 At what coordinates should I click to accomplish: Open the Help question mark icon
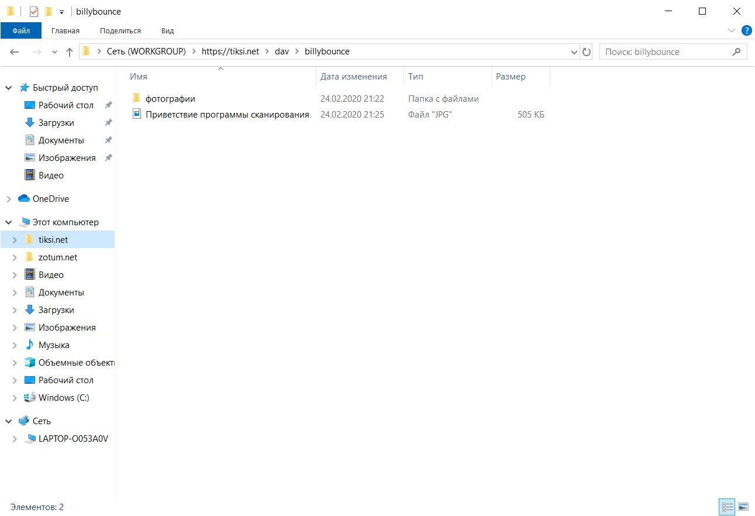[x=746, y=30]
